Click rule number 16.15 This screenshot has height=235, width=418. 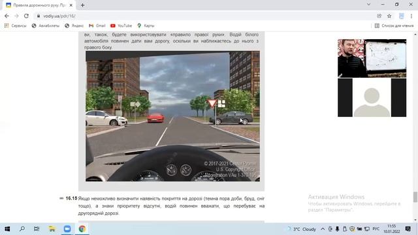(x=71, y=198)
